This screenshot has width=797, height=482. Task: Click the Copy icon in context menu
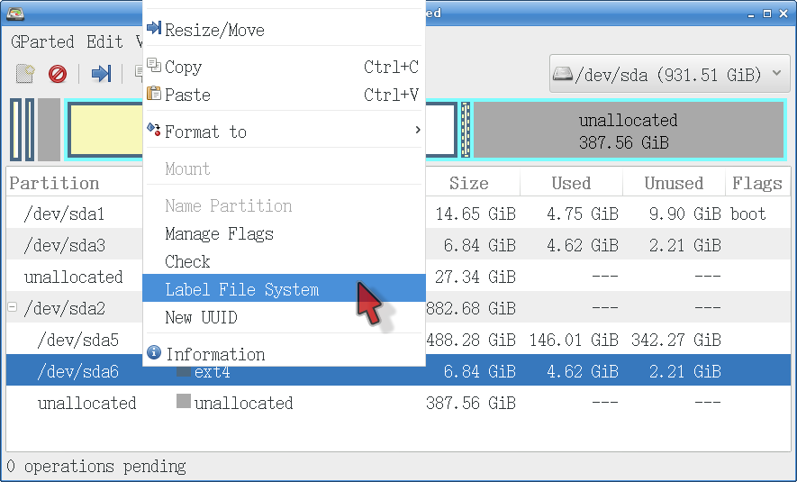tap(154, 67)
